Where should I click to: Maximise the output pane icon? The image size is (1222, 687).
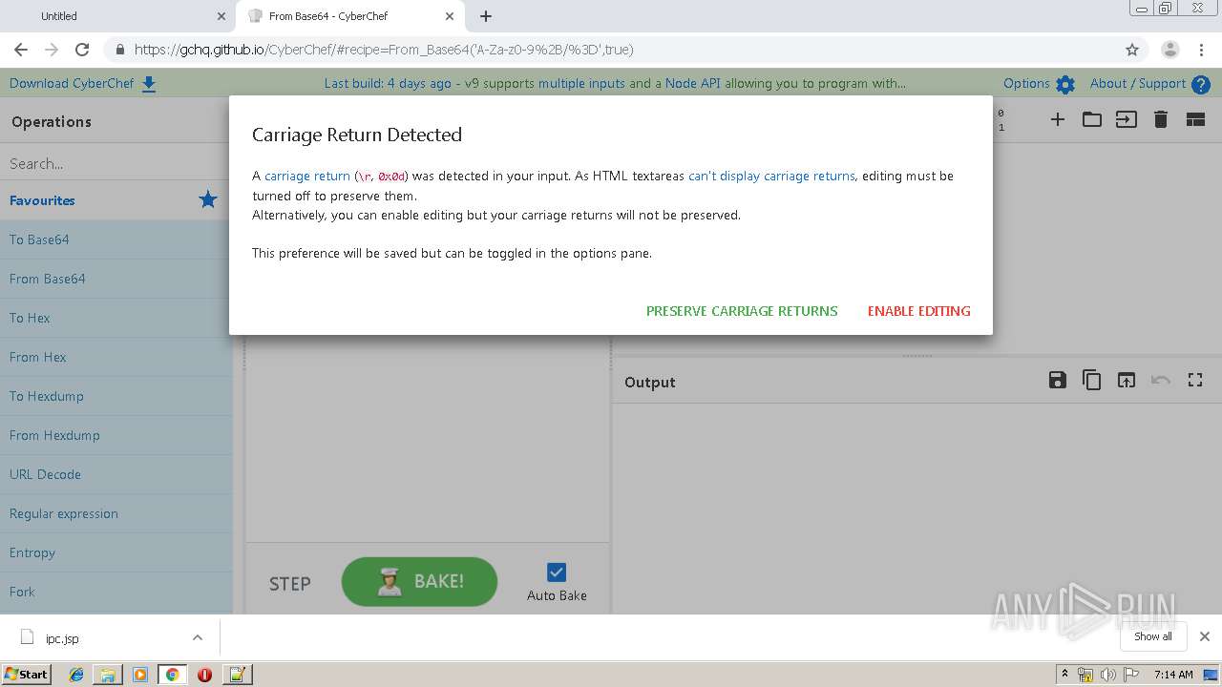tap(1195, 381)
